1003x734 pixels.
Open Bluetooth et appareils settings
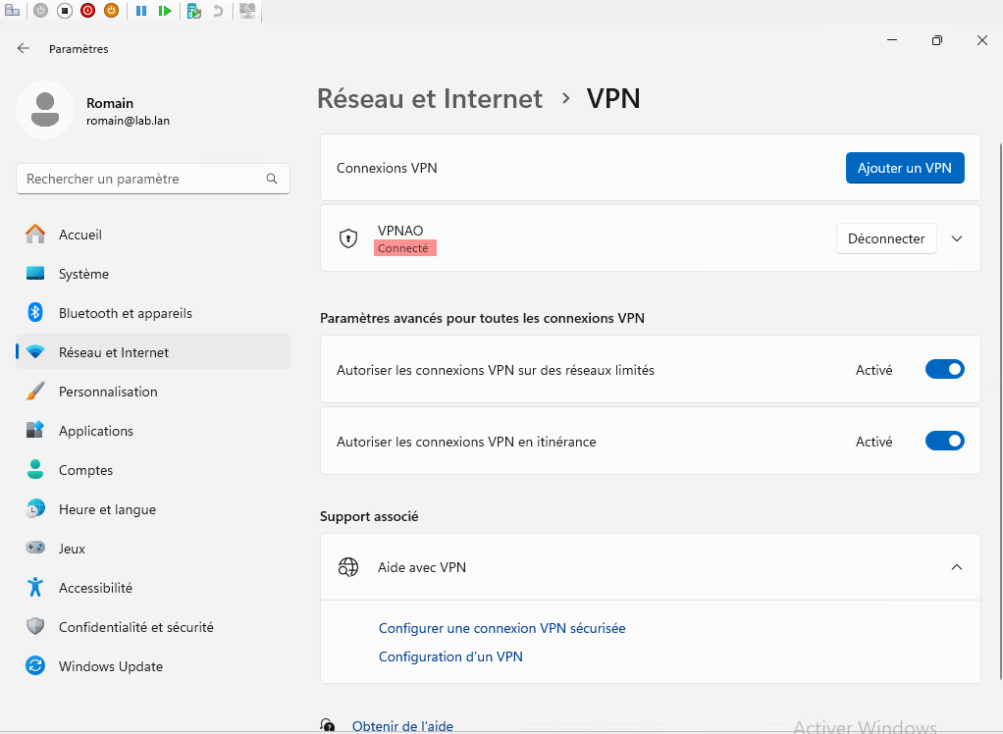click(125, 313)
